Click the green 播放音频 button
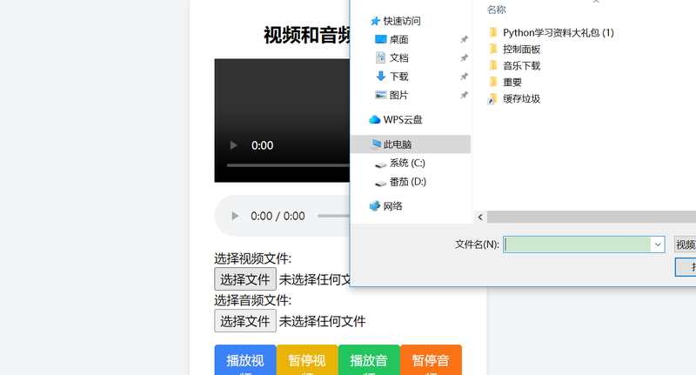The image size is (696, 375). click(x=369, y=360)
